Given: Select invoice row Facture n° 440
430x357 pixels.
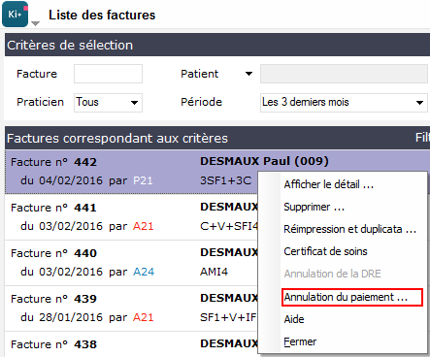Looking at the screenshot, I should point(131,263).
